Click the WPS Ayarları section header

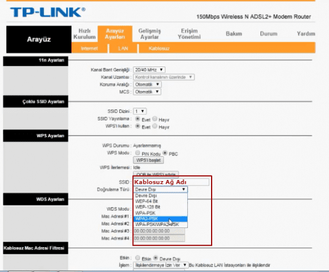[x=36, y=136]
